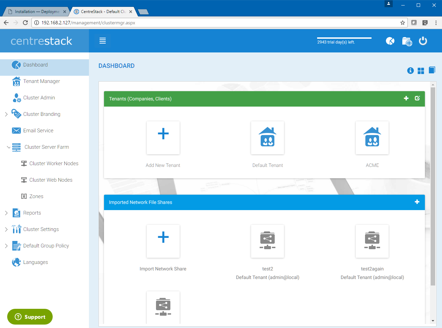Open the Default Tenant tile

[x=268, y=138]
